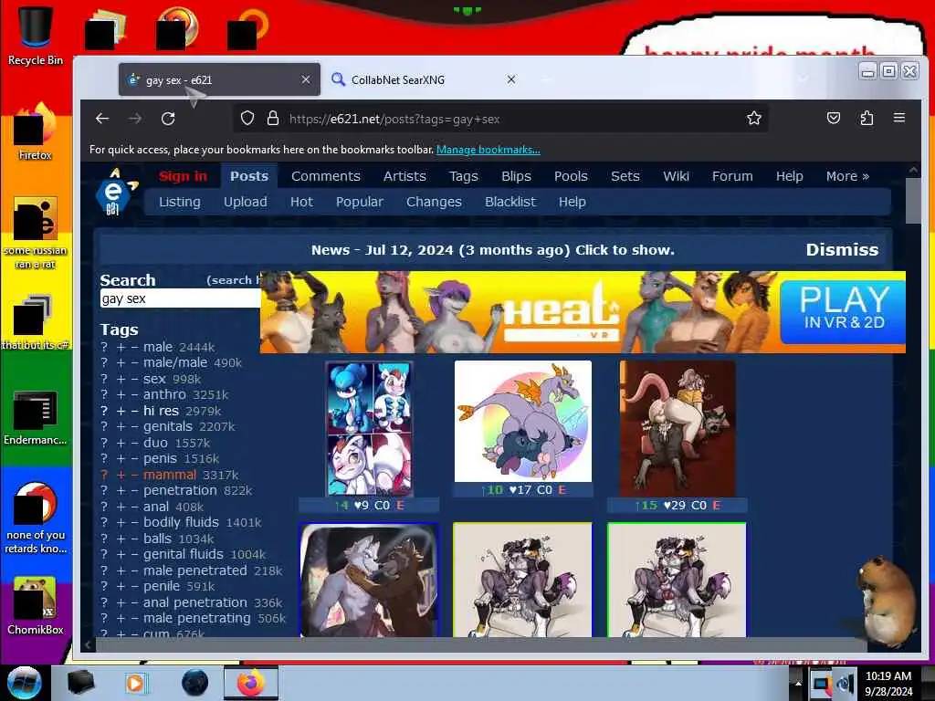Viewport: 935px width, 701px height.
Task: Open the Endermanc... desktop icon
Action: click(x=36, y=417)
